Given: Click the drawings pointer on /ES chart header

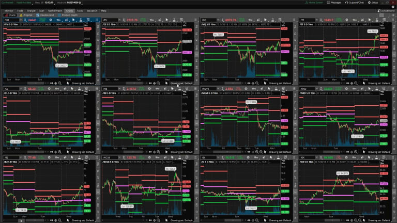Looking at the screenshot, I should 166,20.
